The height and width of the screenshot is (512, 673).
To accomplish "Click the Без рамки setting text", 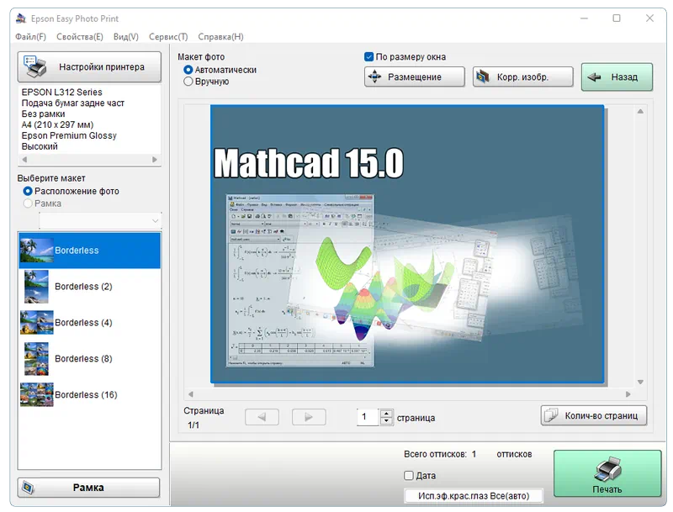I will (x=44, y=114).
